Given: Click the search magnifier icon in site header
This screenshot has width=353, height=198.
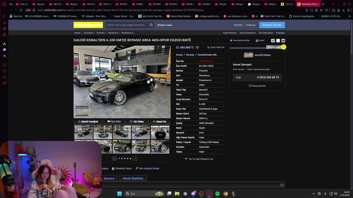Looking at the screenshot, I should coord(151,25).
